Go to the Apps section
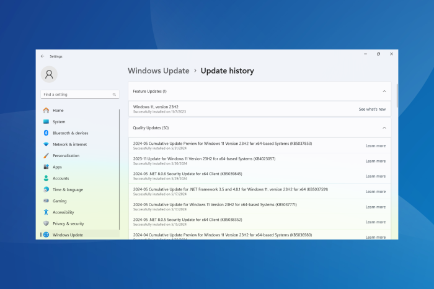This screenshot has width=434, height=289. (x=80, y=167)
